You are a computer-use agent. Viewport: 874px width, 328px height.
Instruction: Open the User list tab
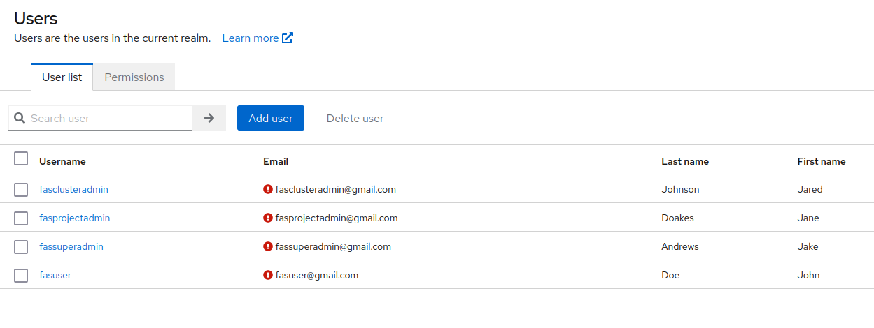coord(62,77)
